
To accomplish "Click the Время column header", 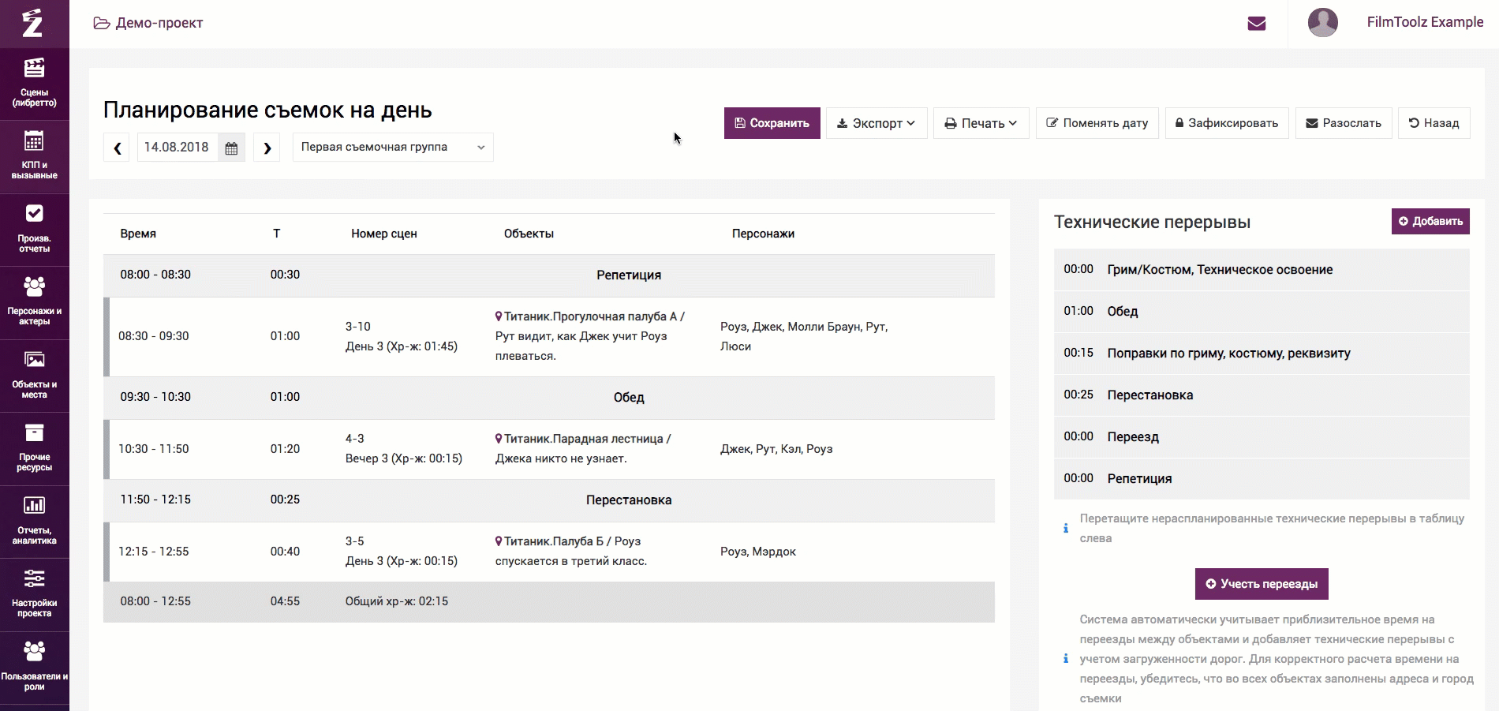I will (x=138, y=234).
